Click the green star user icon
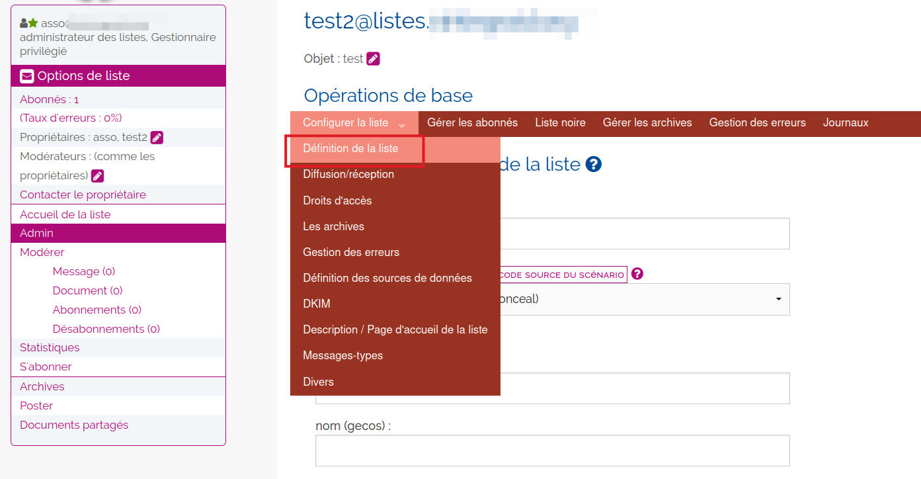This screenshot has height=479, width=921. [x=33, y=23]
